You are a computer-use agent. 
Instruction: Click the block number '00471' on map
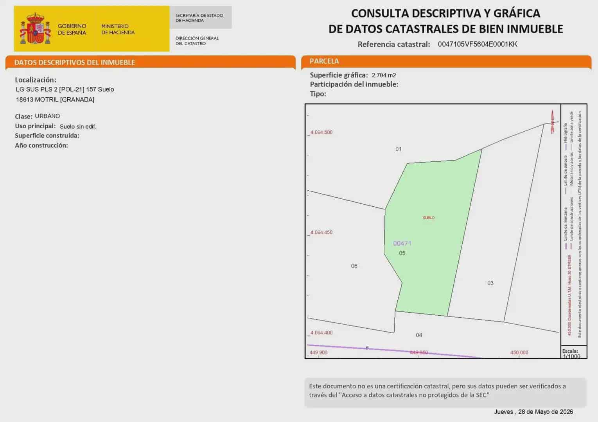point(402,243)
